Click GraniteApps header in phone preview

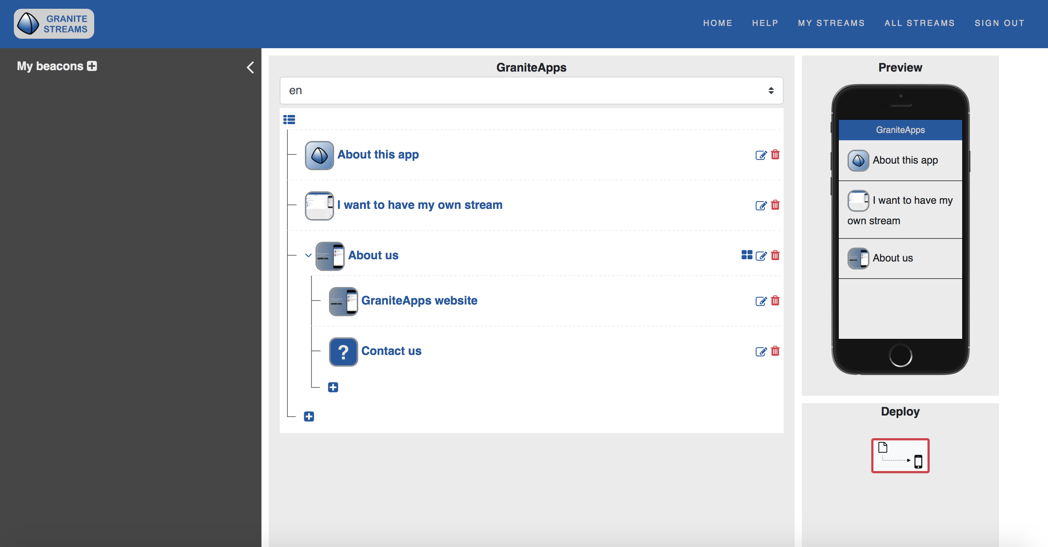(x=900, y=130)
